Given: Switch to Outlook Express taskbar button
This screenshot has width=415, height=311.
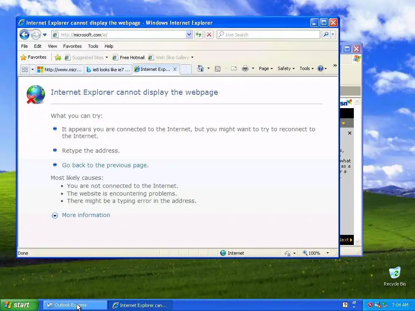Looking at the screenshot, I should 75,305.
